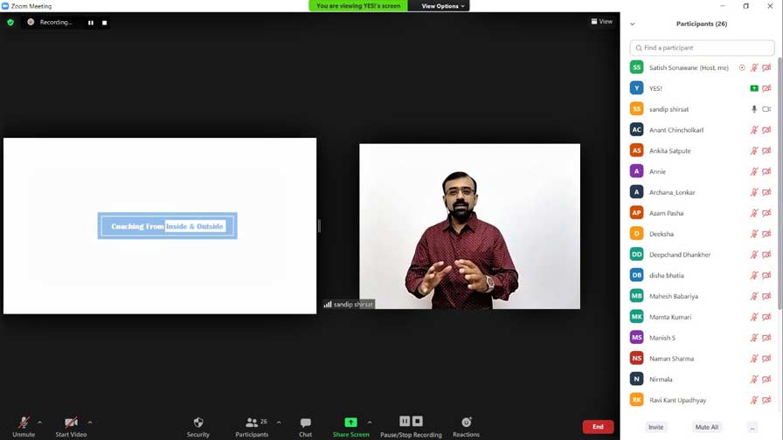Click sandip shirsat's camera icon
Image resolution: width=783 pixels, height=440 pixels.
(766, 109)
